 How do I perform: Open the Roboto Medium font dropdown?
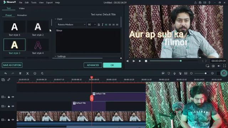tap(71, 25)
